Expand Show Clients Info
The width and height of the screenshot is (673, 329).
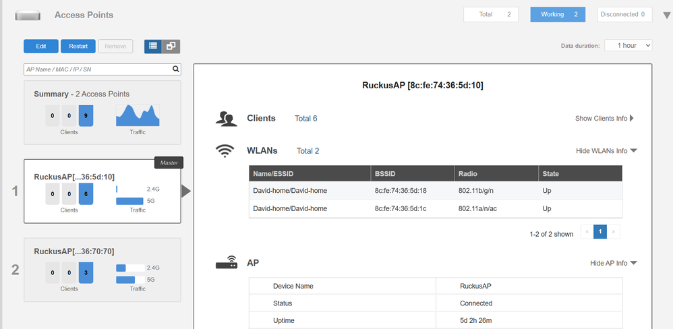coord(604,119)
